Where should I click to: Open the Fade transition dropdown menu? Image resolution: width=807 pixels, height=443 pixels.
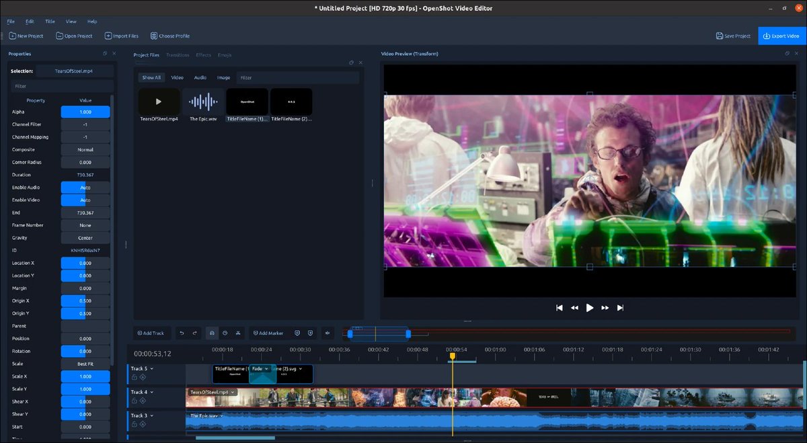[x=267, y=368]
